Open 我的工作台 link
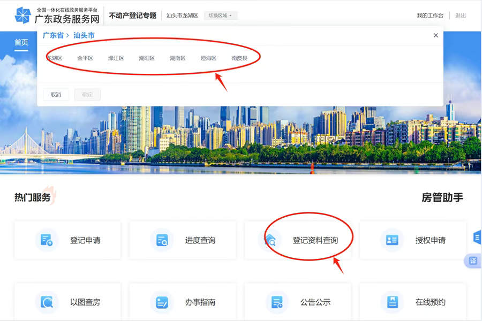The width and height of the screenshot is (482, 321). click(430, 16)
